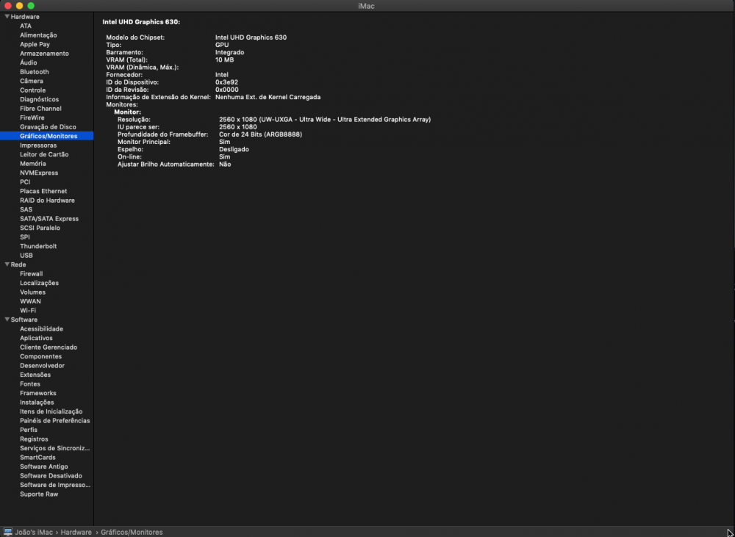
Task: Select USB in the Hardware list
Action: [x=26, y=256]
